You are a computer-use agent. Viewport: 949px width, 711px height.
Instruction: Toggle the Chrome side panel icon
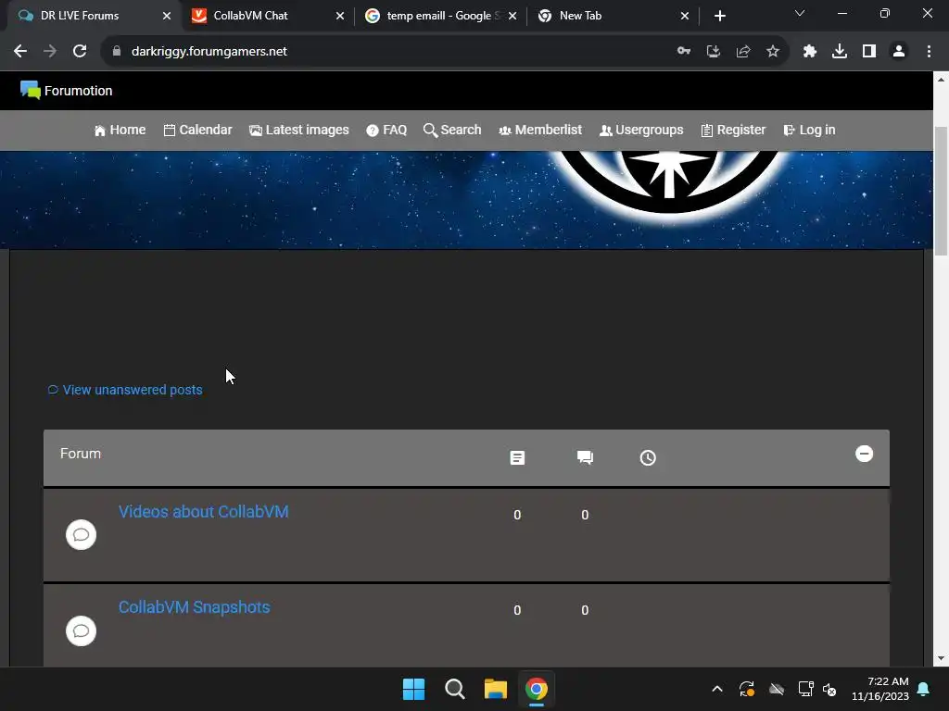pyautogui.click(x=869, y=52)
